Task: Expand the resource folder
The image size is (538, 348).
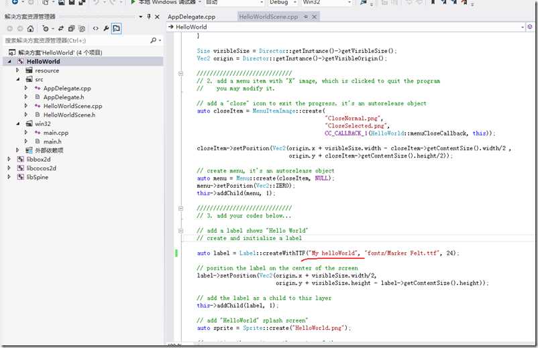Action: 17,70
